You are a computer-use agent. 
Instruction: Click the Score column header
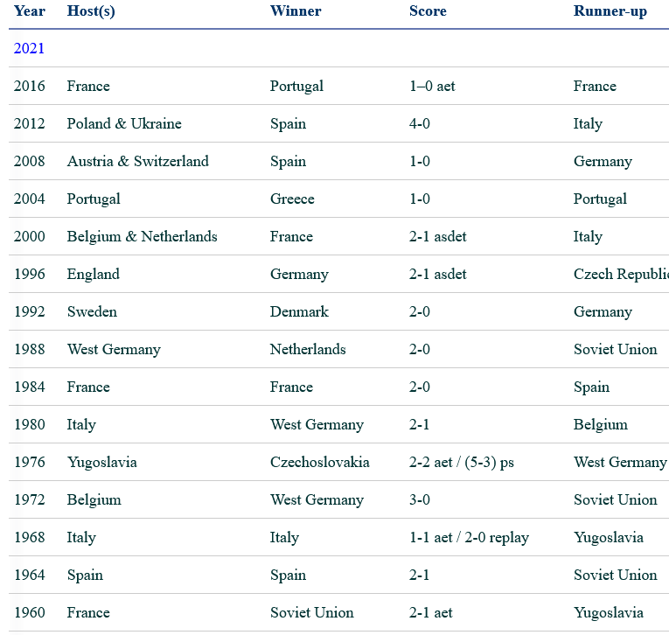pos(428,11)
